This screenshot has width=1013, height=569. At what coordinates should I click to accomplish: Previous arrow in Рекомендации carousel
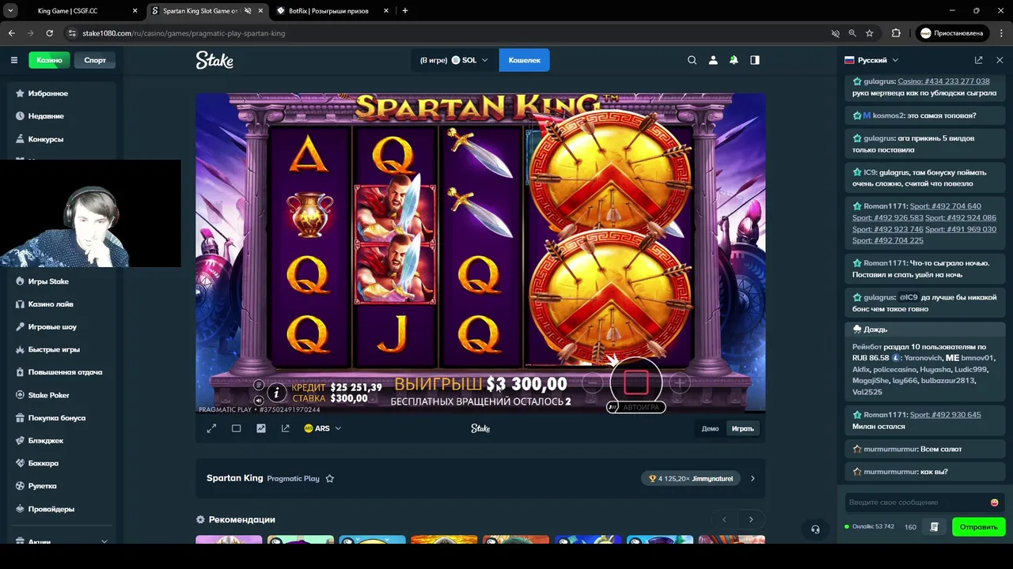[724, 519]
